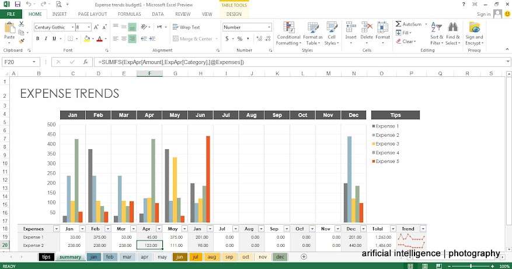
Task: Select column F header
Action: [x=149, y=73]
